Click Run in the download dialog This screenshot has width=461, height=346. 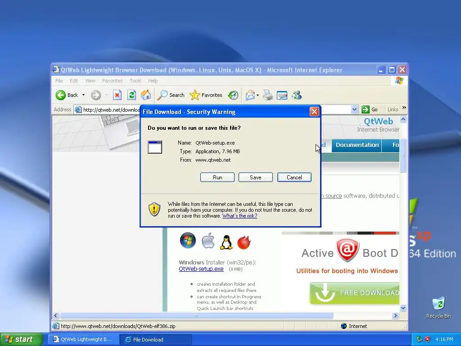pyautogui.click(x=217, y=178)
